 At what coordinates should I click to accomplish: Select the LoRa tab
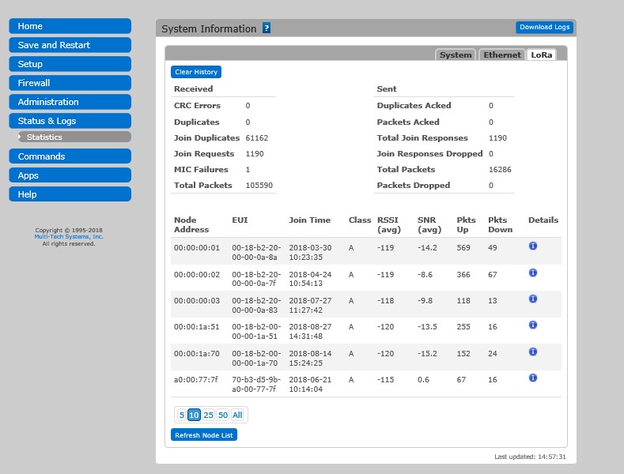coord(542,55)
